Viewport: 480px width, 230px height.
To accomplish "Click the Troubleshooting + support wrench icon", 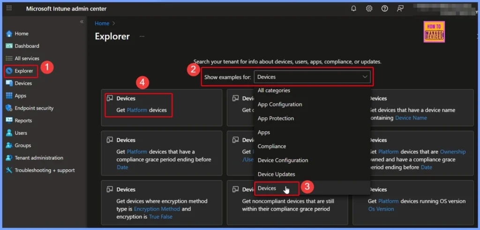I will click(9, 171).
